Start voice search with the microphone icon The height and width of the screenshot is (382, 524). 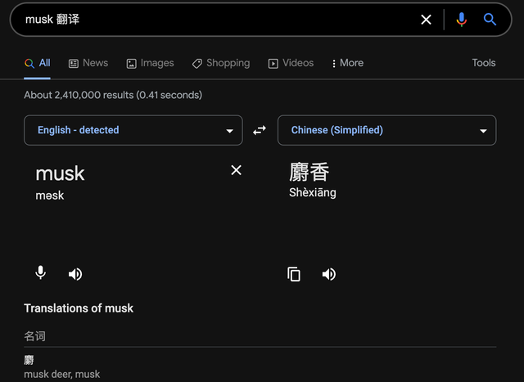click(462, 20)
